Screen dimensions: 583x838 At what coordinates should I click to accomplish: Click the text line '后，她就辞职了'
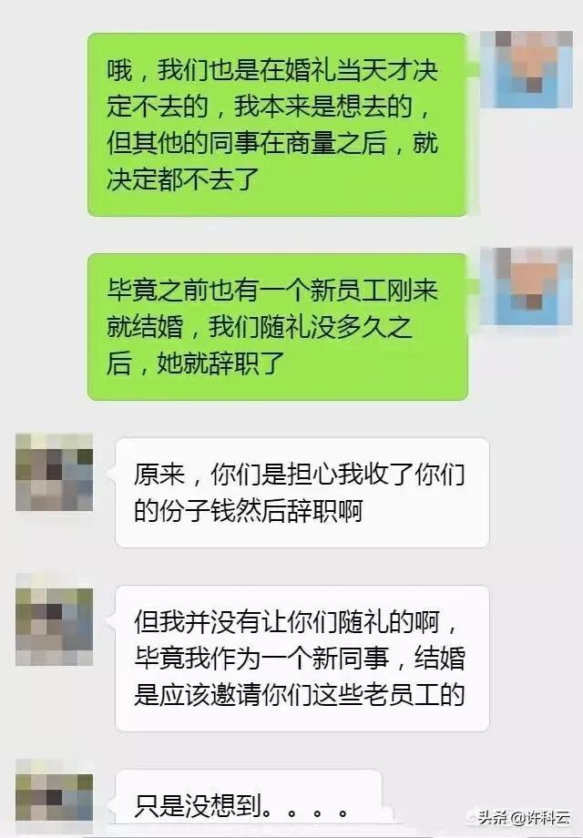tap(195, 363)
